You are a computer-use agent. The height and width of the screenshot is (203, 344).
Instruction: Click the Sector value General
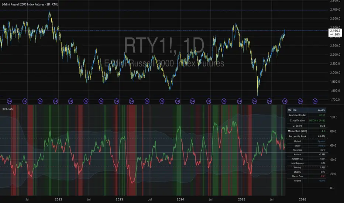pyautogui.click(x=321, y=146)
